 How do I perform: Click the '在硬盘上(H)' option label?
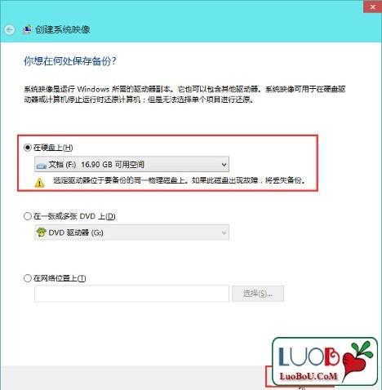(53, 148)
